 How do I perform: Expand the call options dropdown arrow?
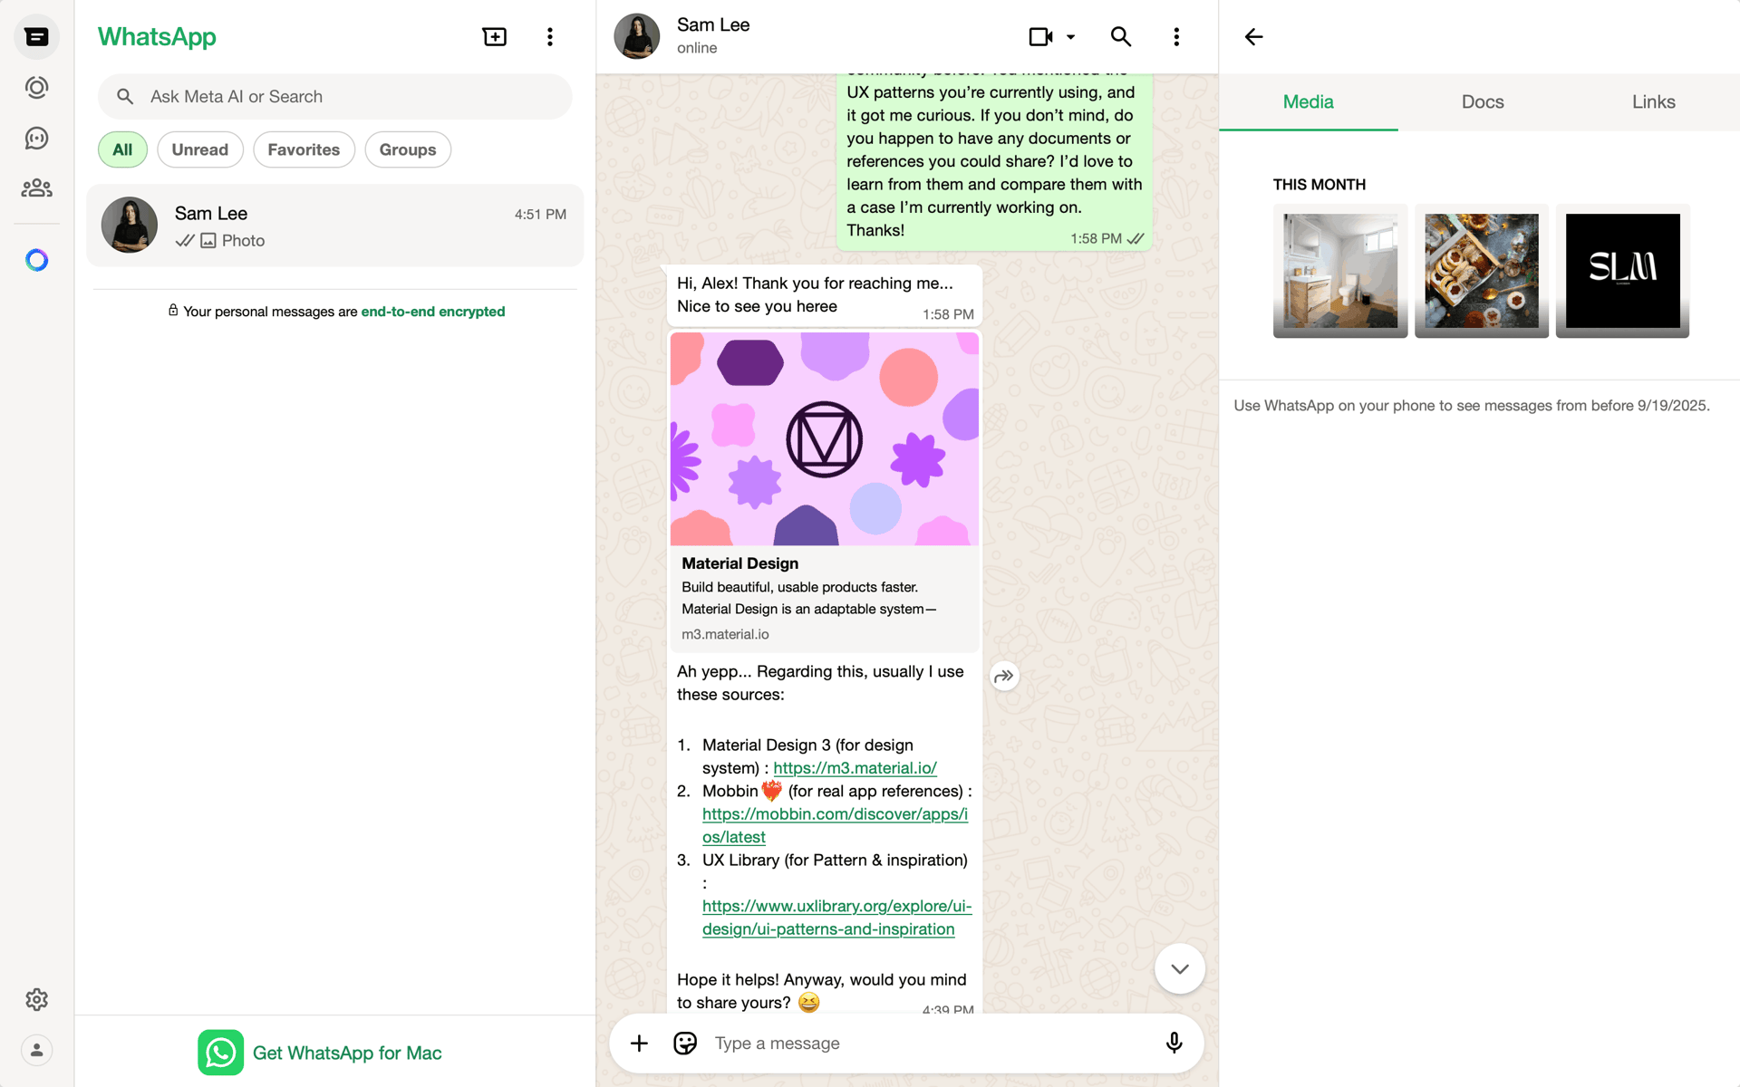coord(1071,37)
